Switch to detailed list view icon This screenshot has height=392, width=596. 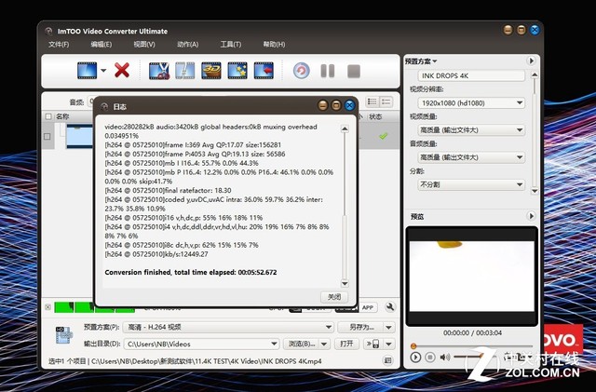(386, 101)
